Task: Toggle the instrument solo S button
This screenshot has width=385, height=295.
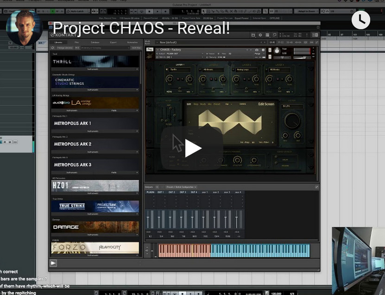Action: [270, 50]
